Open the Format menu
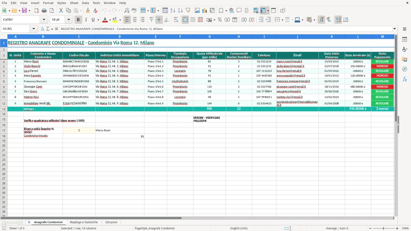This screenshot has height=231, width=411. tap(48, 3)
